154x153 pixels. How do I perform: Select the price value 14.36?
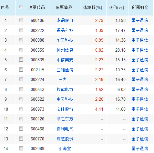pos(120,40)
